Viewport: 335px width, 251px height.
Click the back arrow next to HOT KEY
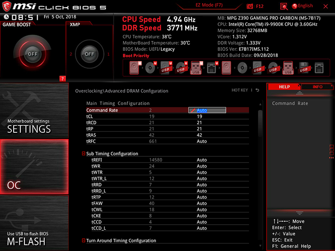click(x=257, y=90)
